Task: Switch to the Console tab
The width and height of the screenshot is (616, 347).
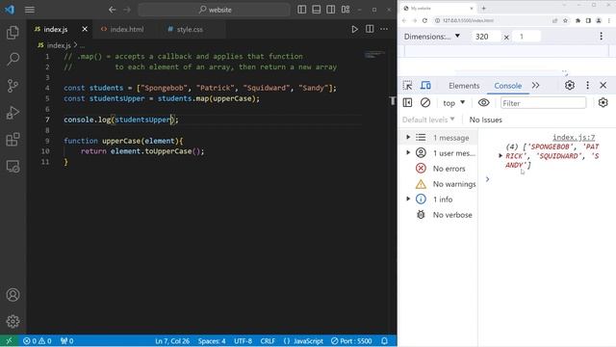Action: click(507, 86)
